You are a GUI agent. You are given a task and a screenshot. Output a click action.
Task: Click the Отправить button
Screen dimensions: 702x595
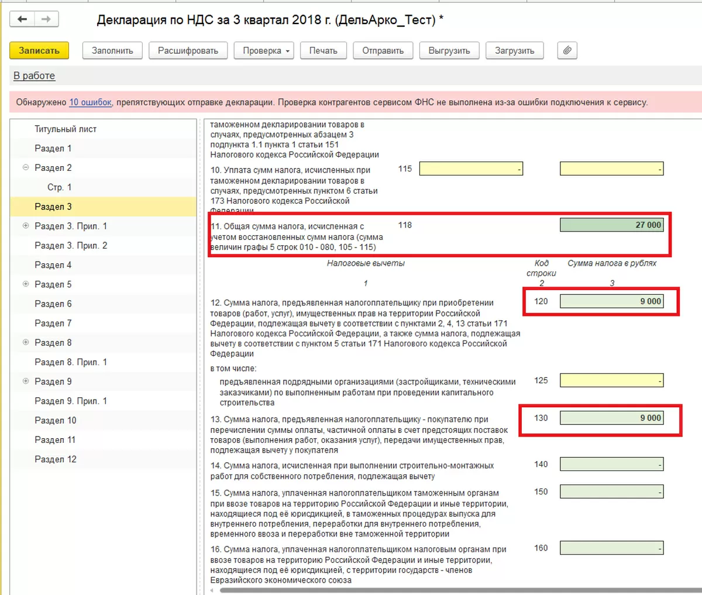383,50
